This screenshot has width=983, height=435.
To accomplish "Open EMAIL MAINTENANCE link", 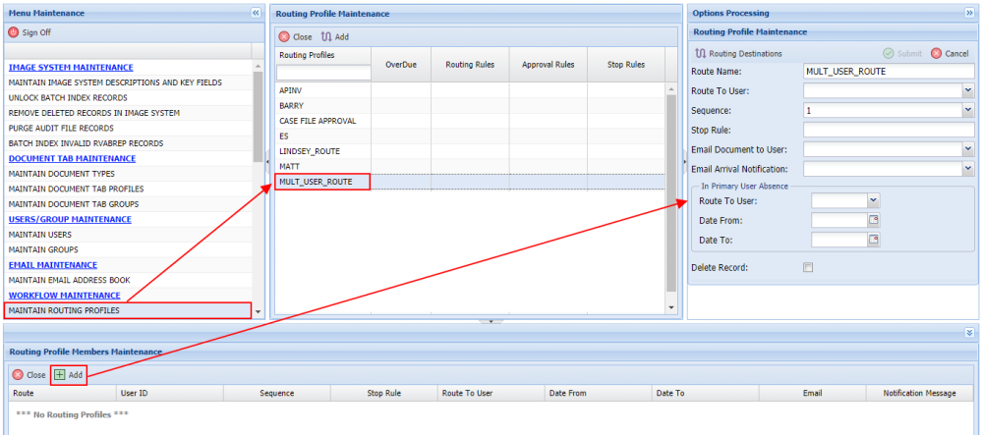I will click(x=53, y=265).
